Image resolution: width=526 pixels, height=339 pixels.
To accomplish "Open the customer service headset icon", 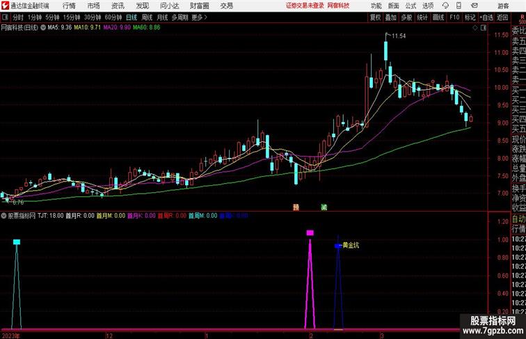I will (x=445, y=6).
